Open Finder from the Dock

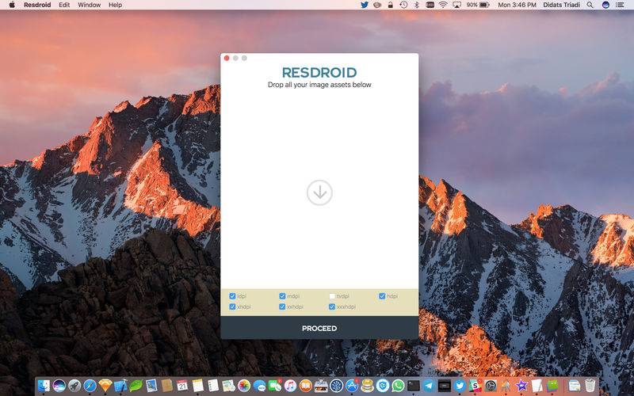pos(44,386)
